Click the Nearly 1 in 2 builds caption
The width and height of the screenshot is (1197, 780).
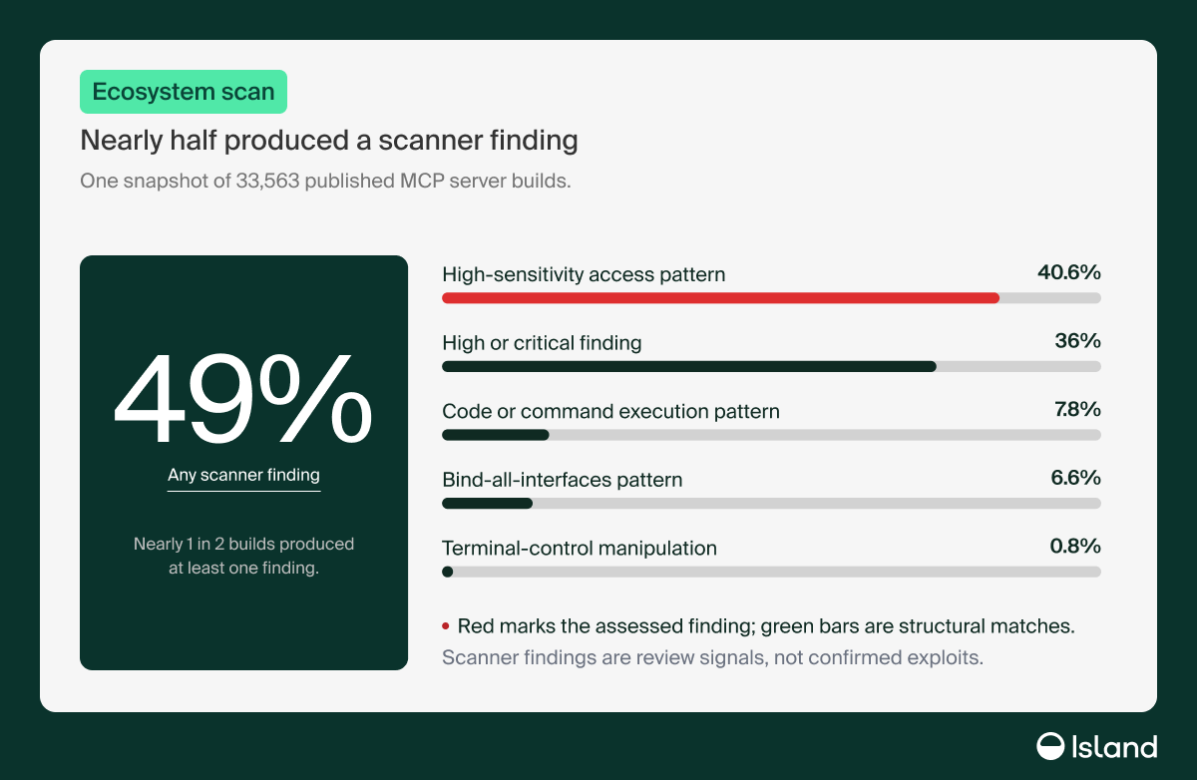(x=243, y=558)
